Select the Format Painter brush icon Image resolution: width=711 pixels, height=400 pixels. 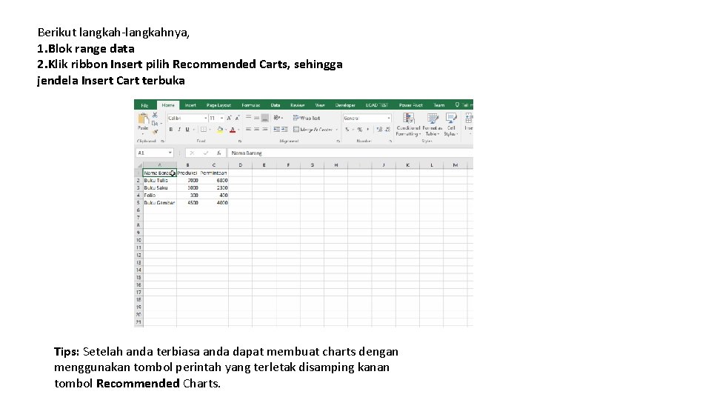click(156, 132)
